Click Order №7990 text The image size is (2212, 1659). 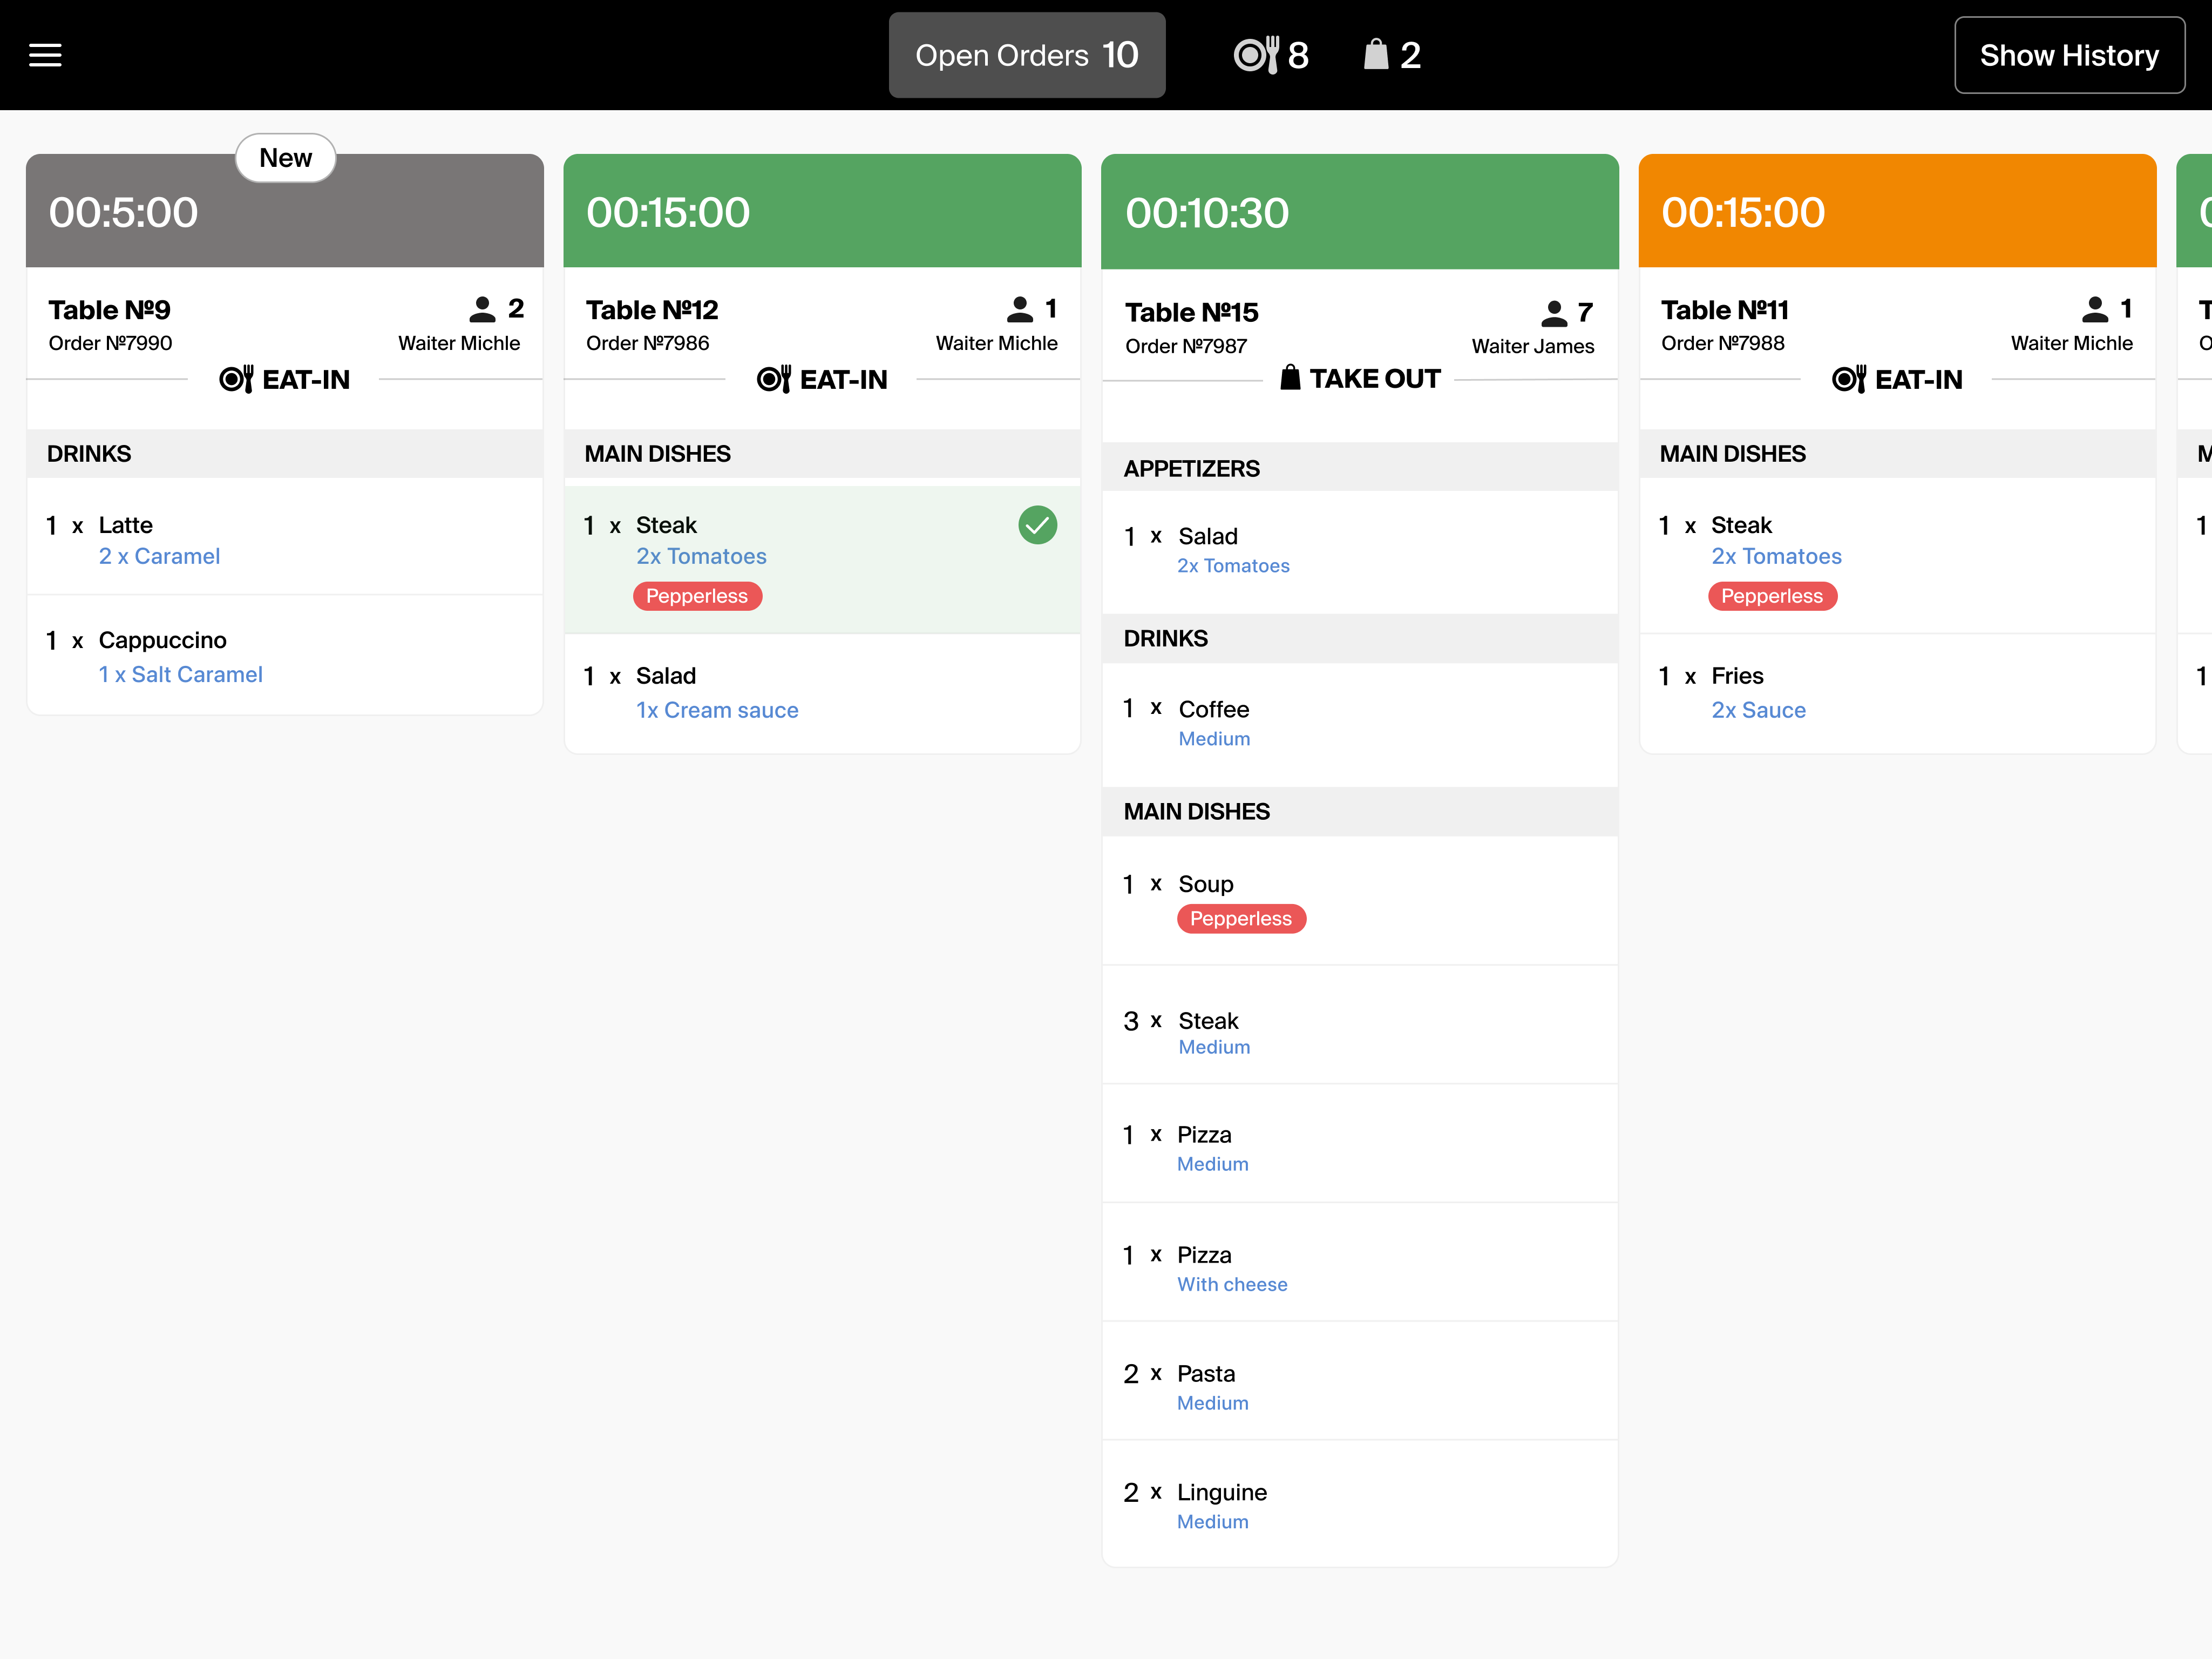click(x=110, y=343)
